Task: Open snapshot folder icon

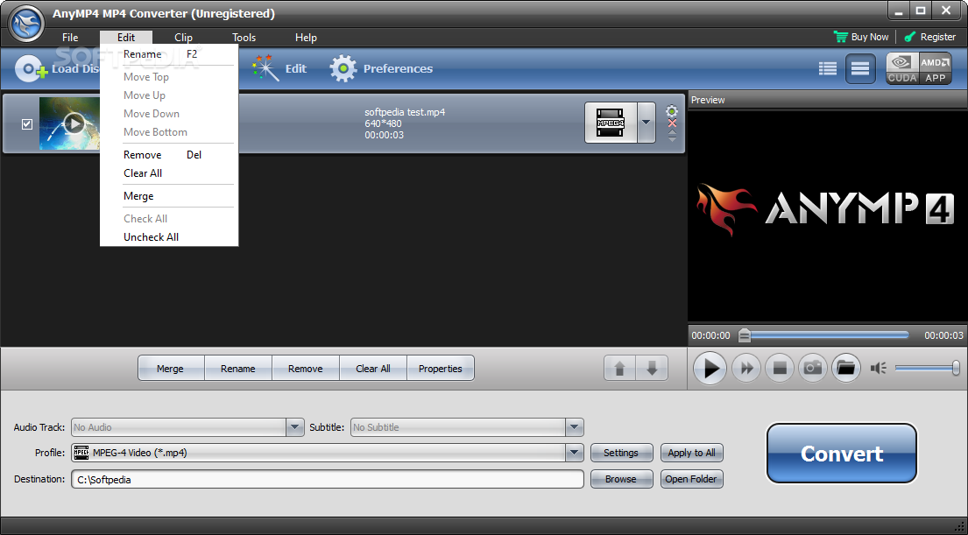Action: click(x=845, y=369)
